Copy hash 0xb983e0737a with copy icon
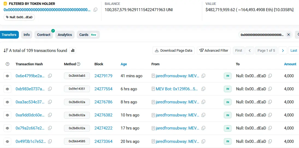The height and width of the screenshot is (148, 299). [x=50, y=89]
